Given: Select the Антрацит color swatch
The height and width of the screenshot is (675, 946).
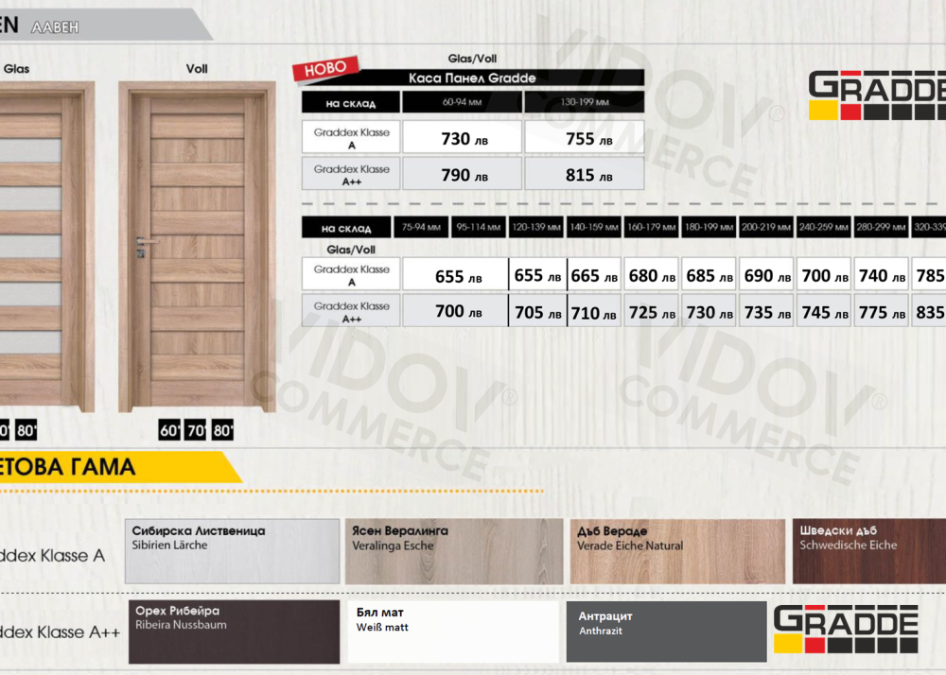Looking at the screenshot, I should click(666, 632).
